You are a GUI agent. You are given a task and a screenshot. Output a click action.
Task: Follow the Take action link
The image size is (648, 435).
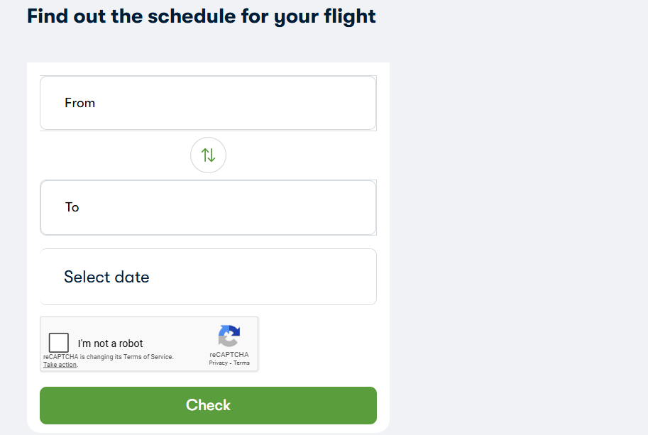coord(60,365)
